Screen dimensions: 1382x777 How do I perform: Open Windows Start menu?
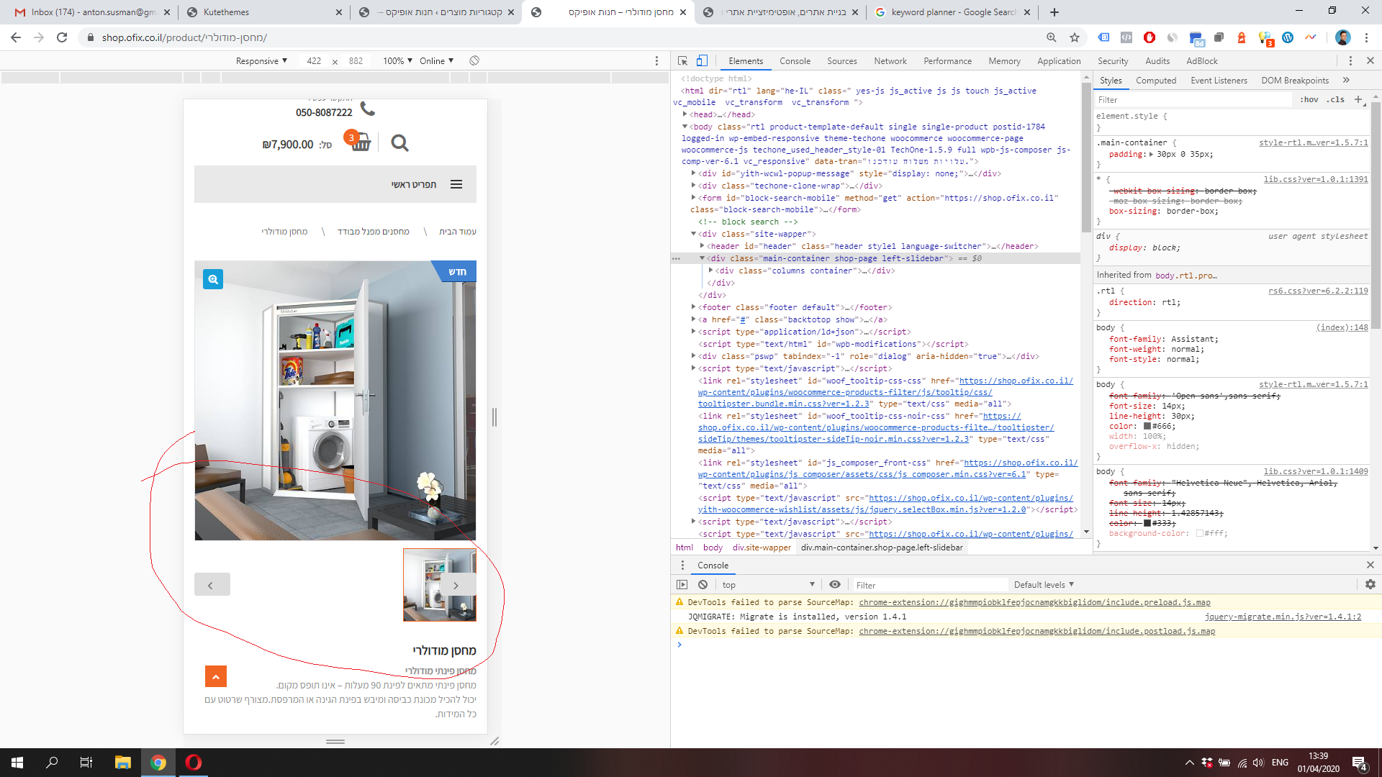coord(17,763)
